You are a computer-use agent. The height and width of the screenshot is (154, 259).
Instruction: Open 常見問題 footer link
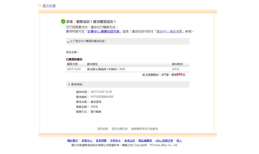click(101, 141)
